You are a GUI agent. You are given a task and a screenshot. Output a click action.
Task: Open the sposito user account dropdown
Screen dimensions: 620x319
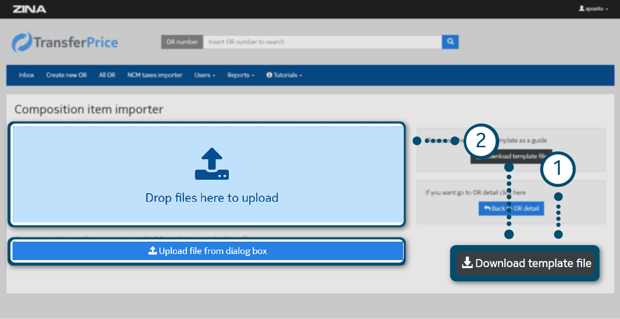click(x=593, y=9)
